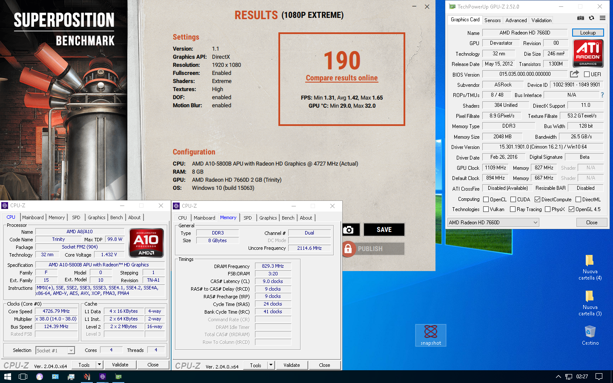The image size is (613, 383).
Task: Click the GPU-Z screenshot camera icon
Action: 581,18
